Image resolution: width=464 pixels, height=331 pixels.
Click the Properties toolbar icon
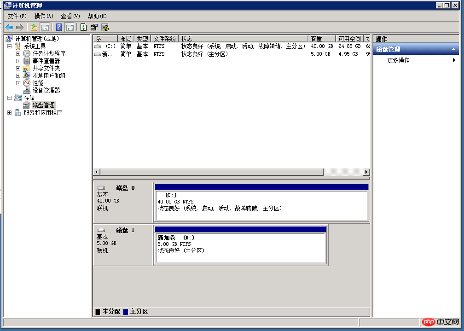pos(94,28)
